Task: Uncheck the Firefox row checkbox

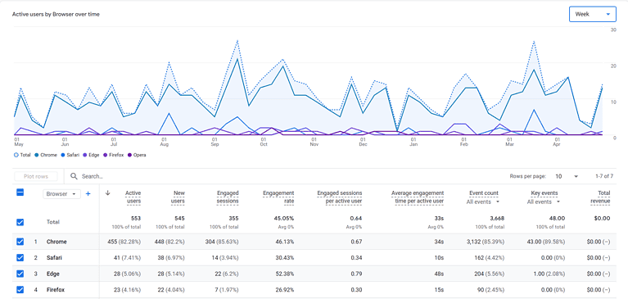Action: point(20,289)
